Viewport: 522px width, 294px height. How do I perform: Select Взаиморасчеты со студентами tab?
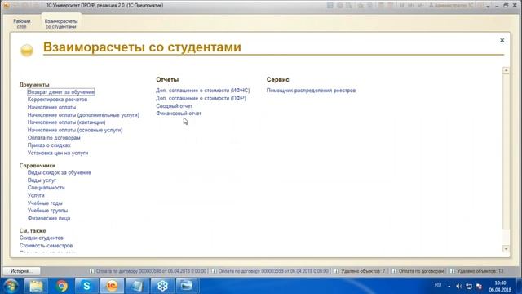tap(61, 24)
